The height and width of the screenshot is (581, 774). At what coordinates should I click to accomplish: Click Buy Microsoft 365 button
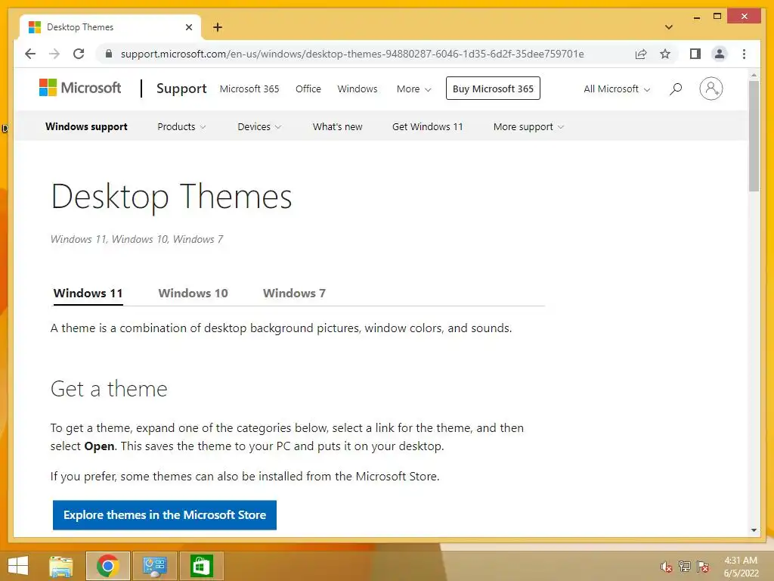493,89
